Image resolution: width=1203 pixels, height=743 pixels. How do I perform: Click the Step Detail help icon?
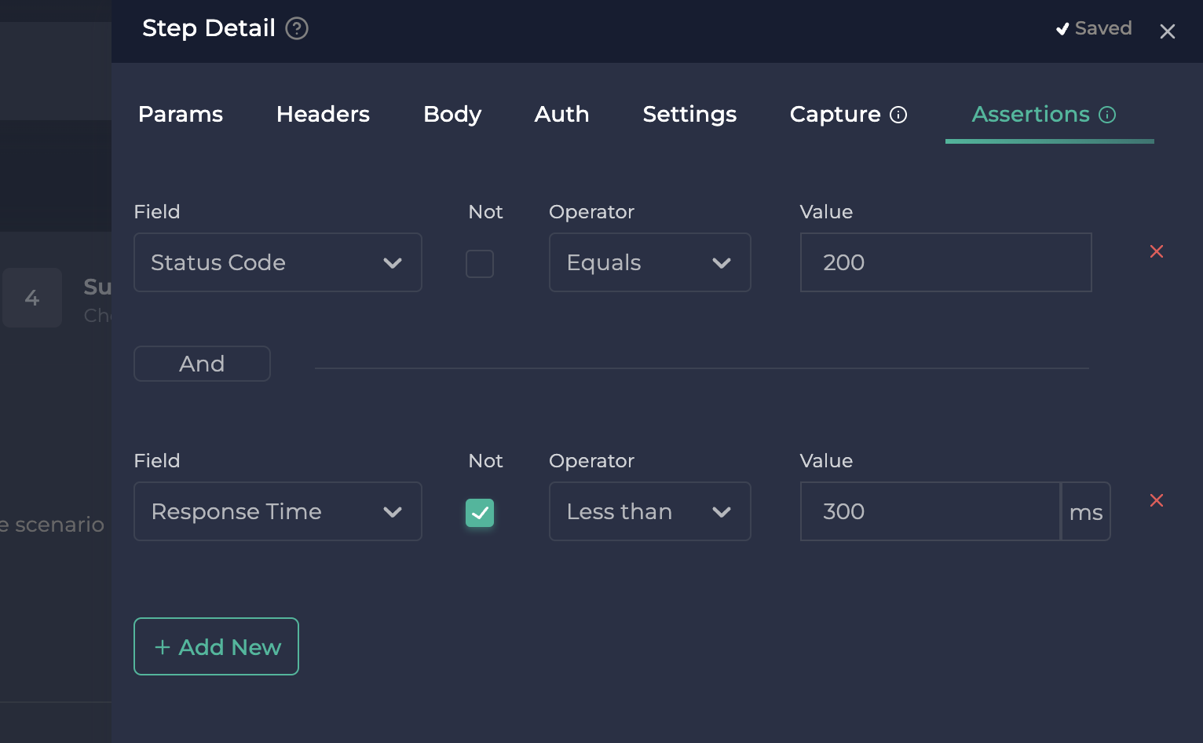pos(296,28)
